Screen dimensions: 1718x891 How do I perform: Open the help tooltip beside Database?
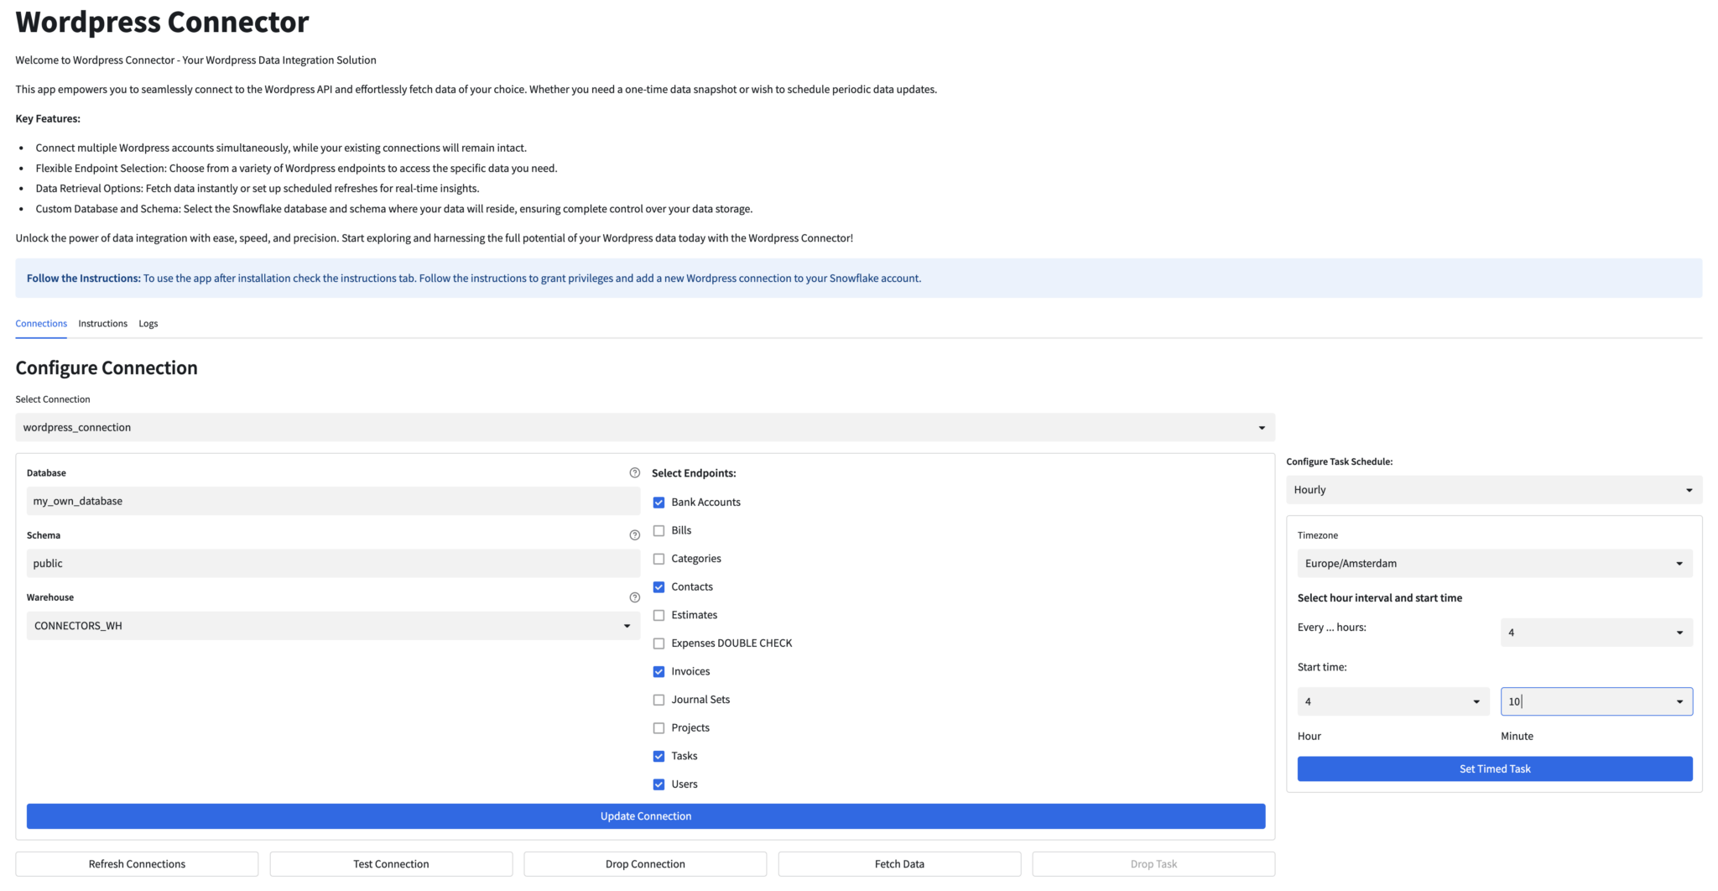[634, 472]
